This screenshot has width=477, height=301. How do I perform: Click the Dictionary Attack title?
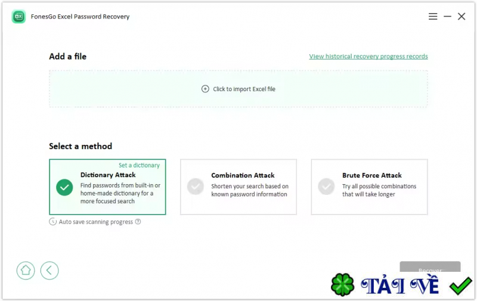108,175
